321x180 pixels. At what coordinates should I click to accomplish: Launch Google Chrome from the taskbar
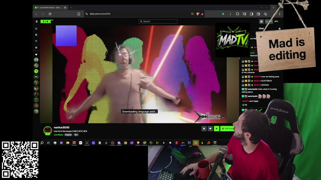[125, 143]
